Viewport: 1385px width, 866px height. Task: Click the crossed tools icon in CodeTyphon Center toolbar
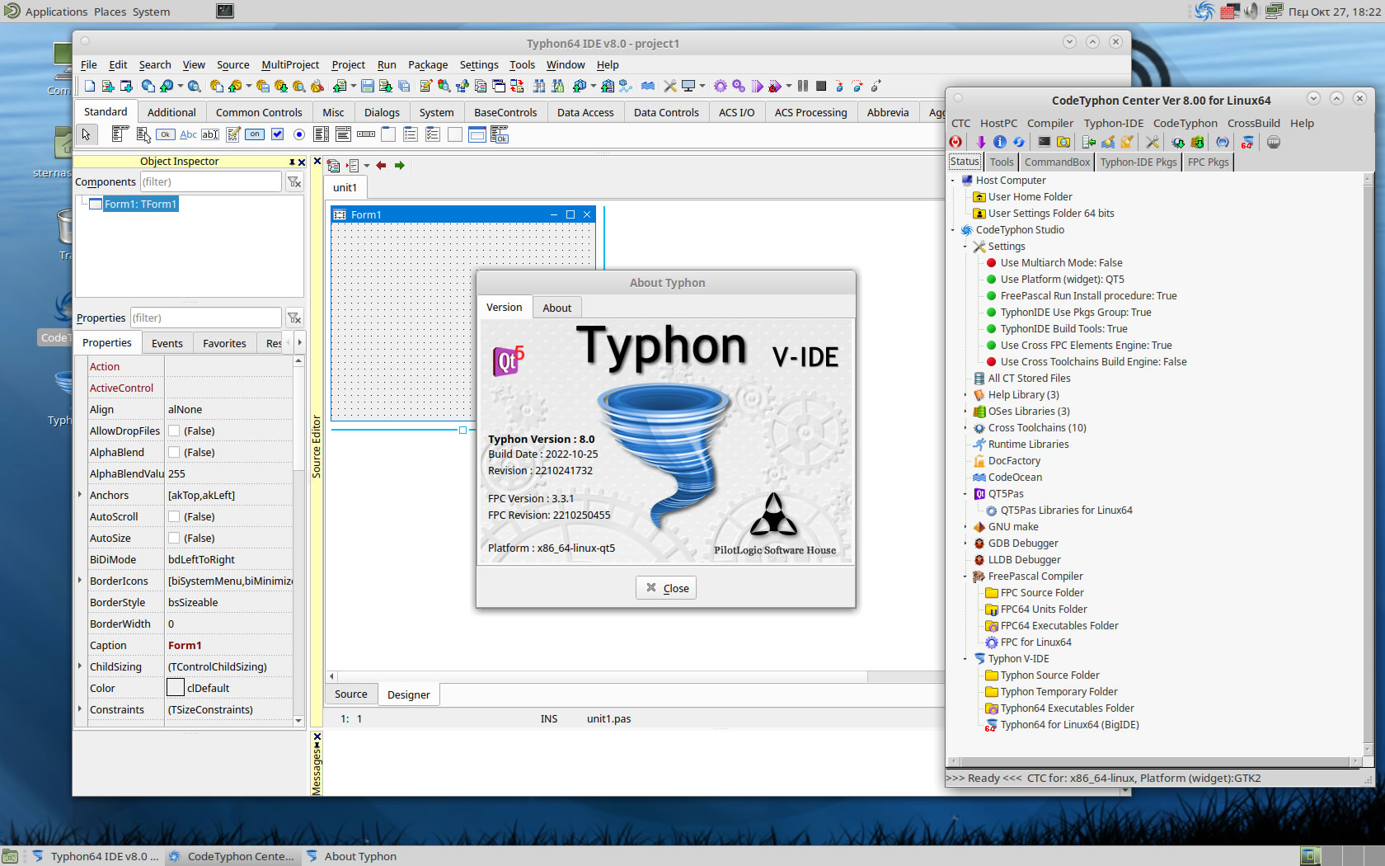coord(1153,142)
